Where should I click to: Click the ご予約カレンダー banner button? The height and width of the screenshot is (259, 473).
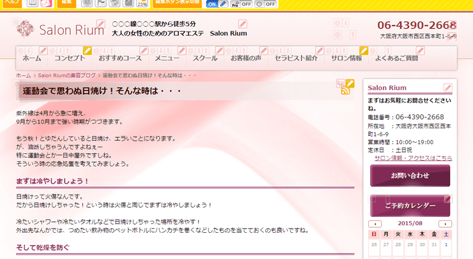coord(410,205)
